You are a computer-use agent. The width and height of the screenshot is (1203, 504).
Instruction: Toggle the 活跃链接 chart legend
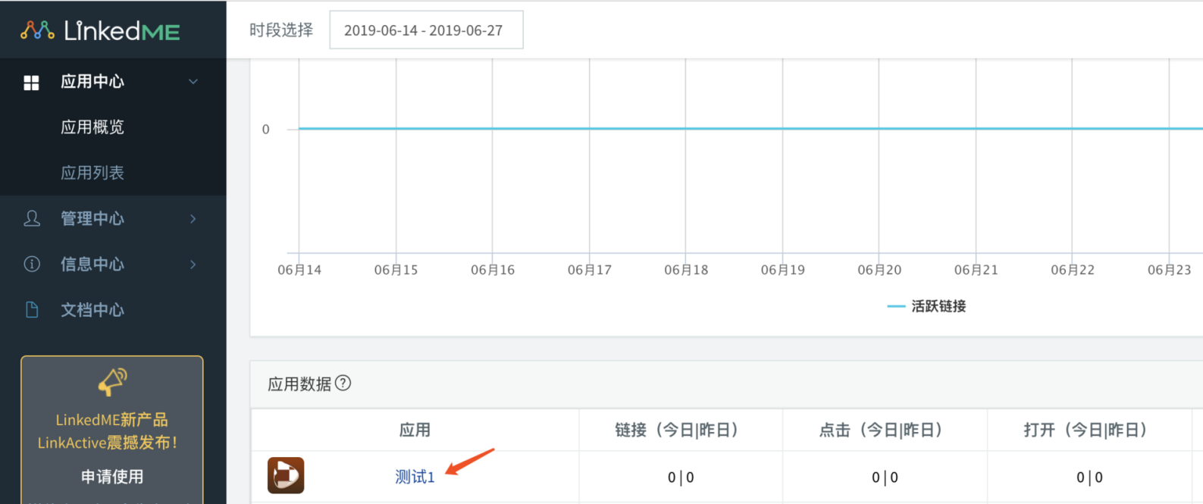[926, 306]
